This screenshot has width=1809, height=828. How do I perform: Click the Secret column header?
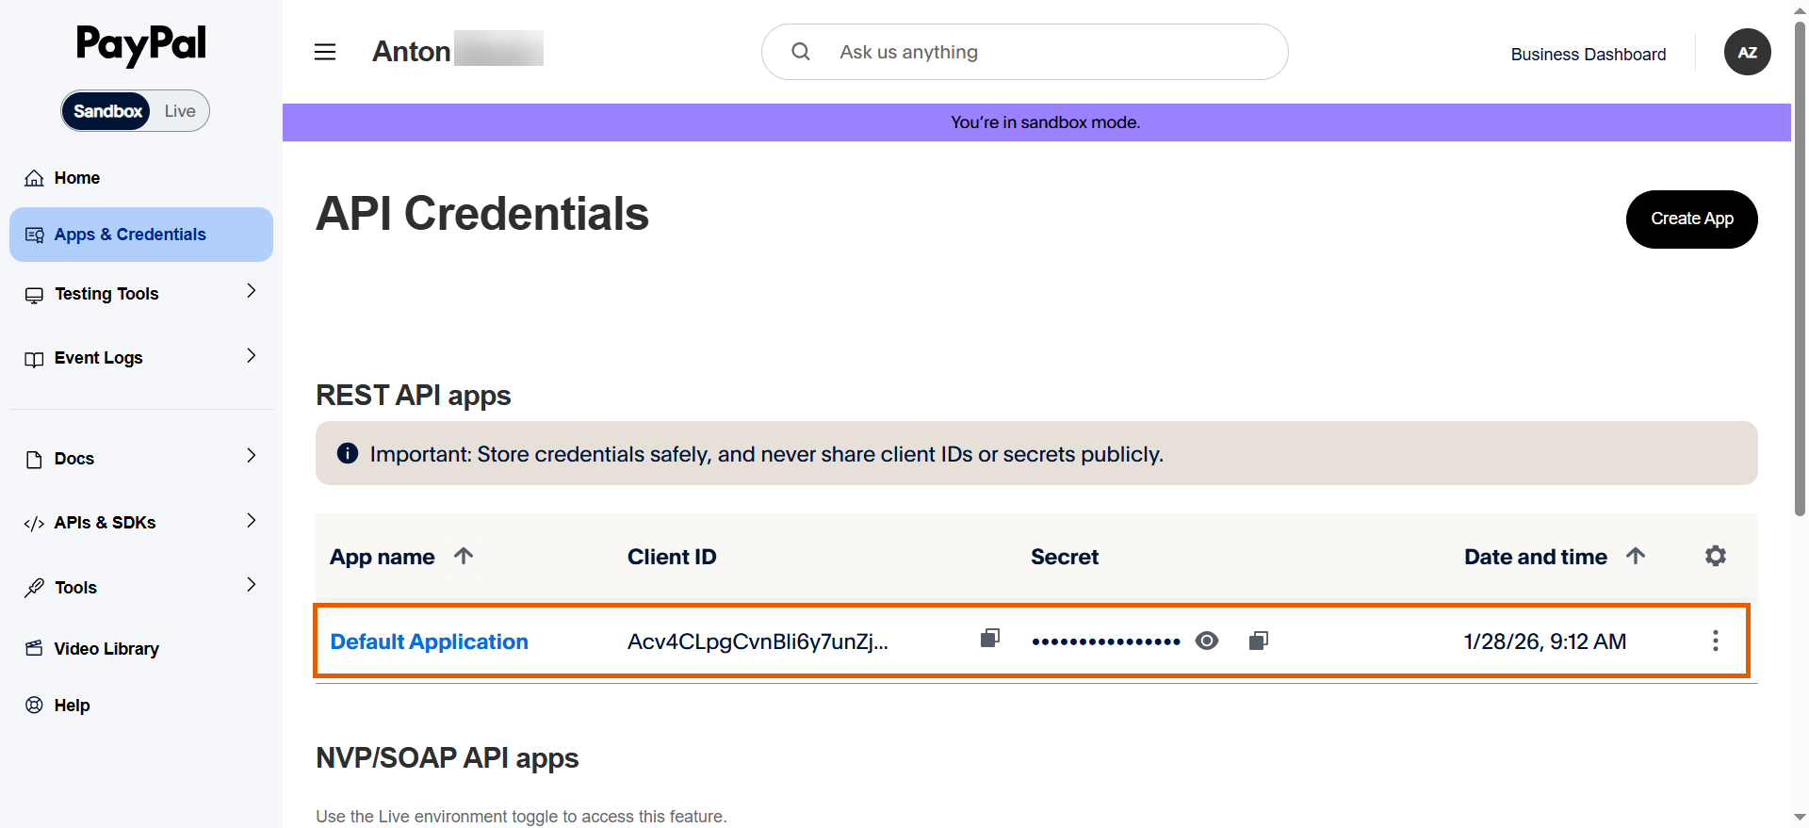[1065, 557]
